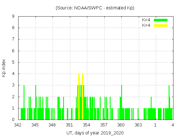Click the x-axis tick label 363
Viewport: 182px width, 137px height.
tap(138, 125)
